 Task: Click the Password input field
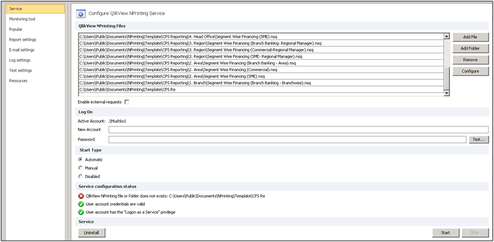click(x=287, y=139)
